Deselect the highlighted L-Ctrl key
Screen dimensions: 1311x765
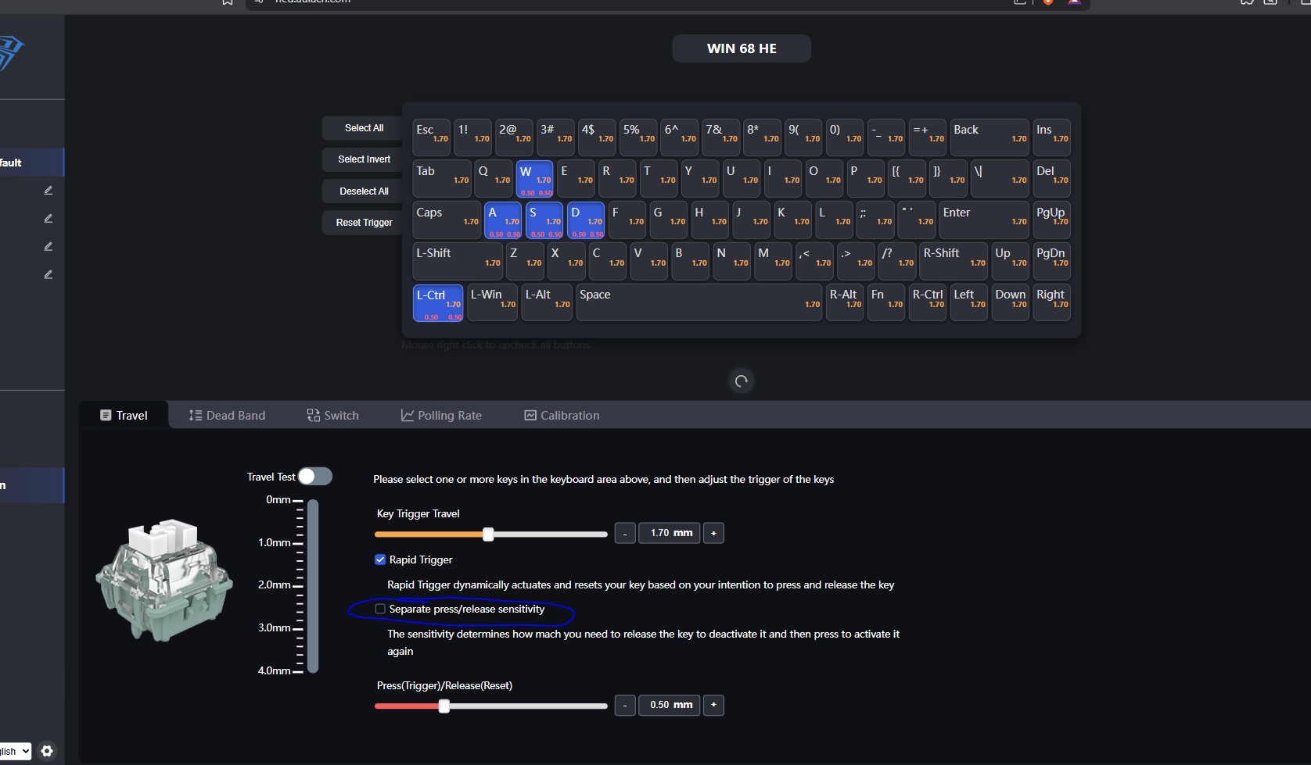click(x=438, y=303)
